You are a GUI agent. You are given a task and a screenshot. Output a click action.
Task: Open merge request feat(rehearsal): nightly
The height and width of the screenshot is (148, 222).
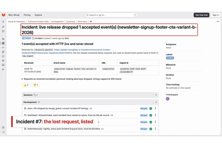click(64, 129)
